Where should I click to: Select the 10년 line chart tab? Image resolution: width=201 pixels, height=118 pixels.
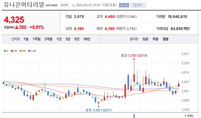coord(87,39)
